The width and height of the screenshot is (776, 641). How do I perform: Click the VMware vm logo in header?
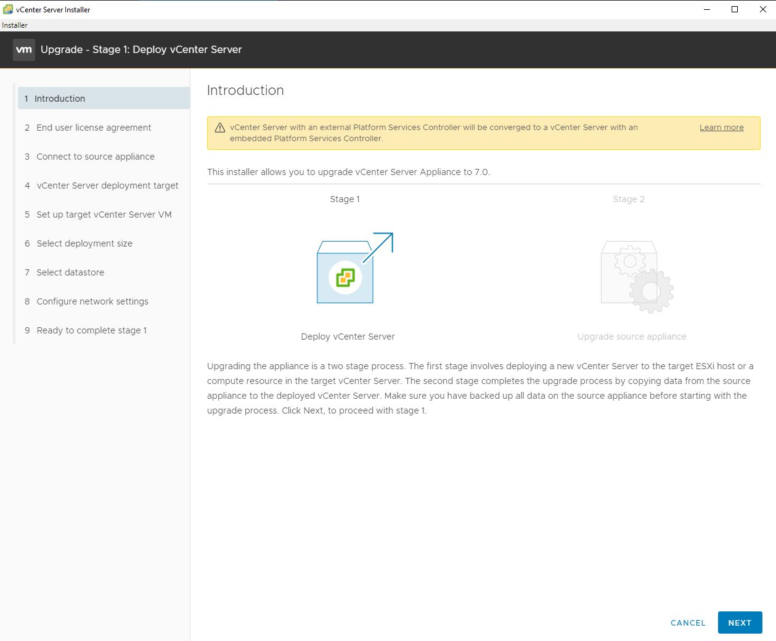[x=24, y=50]
